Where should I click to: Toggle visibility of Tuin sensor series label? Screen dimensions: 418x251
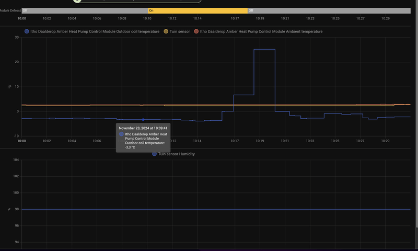180,31
